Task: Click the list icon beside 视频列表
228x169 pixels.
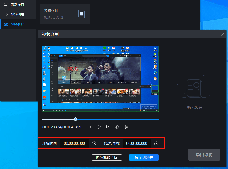Action: tap(6, 14)
